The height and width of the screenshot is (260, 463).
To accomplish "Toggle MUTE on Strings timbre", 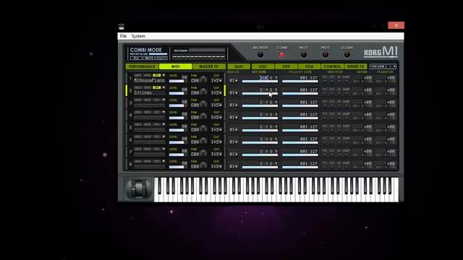I will (148, 88).
